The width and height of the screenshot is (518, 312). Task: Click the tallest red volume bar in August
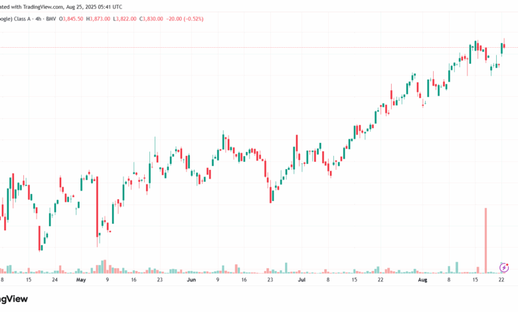coord(485,240)
